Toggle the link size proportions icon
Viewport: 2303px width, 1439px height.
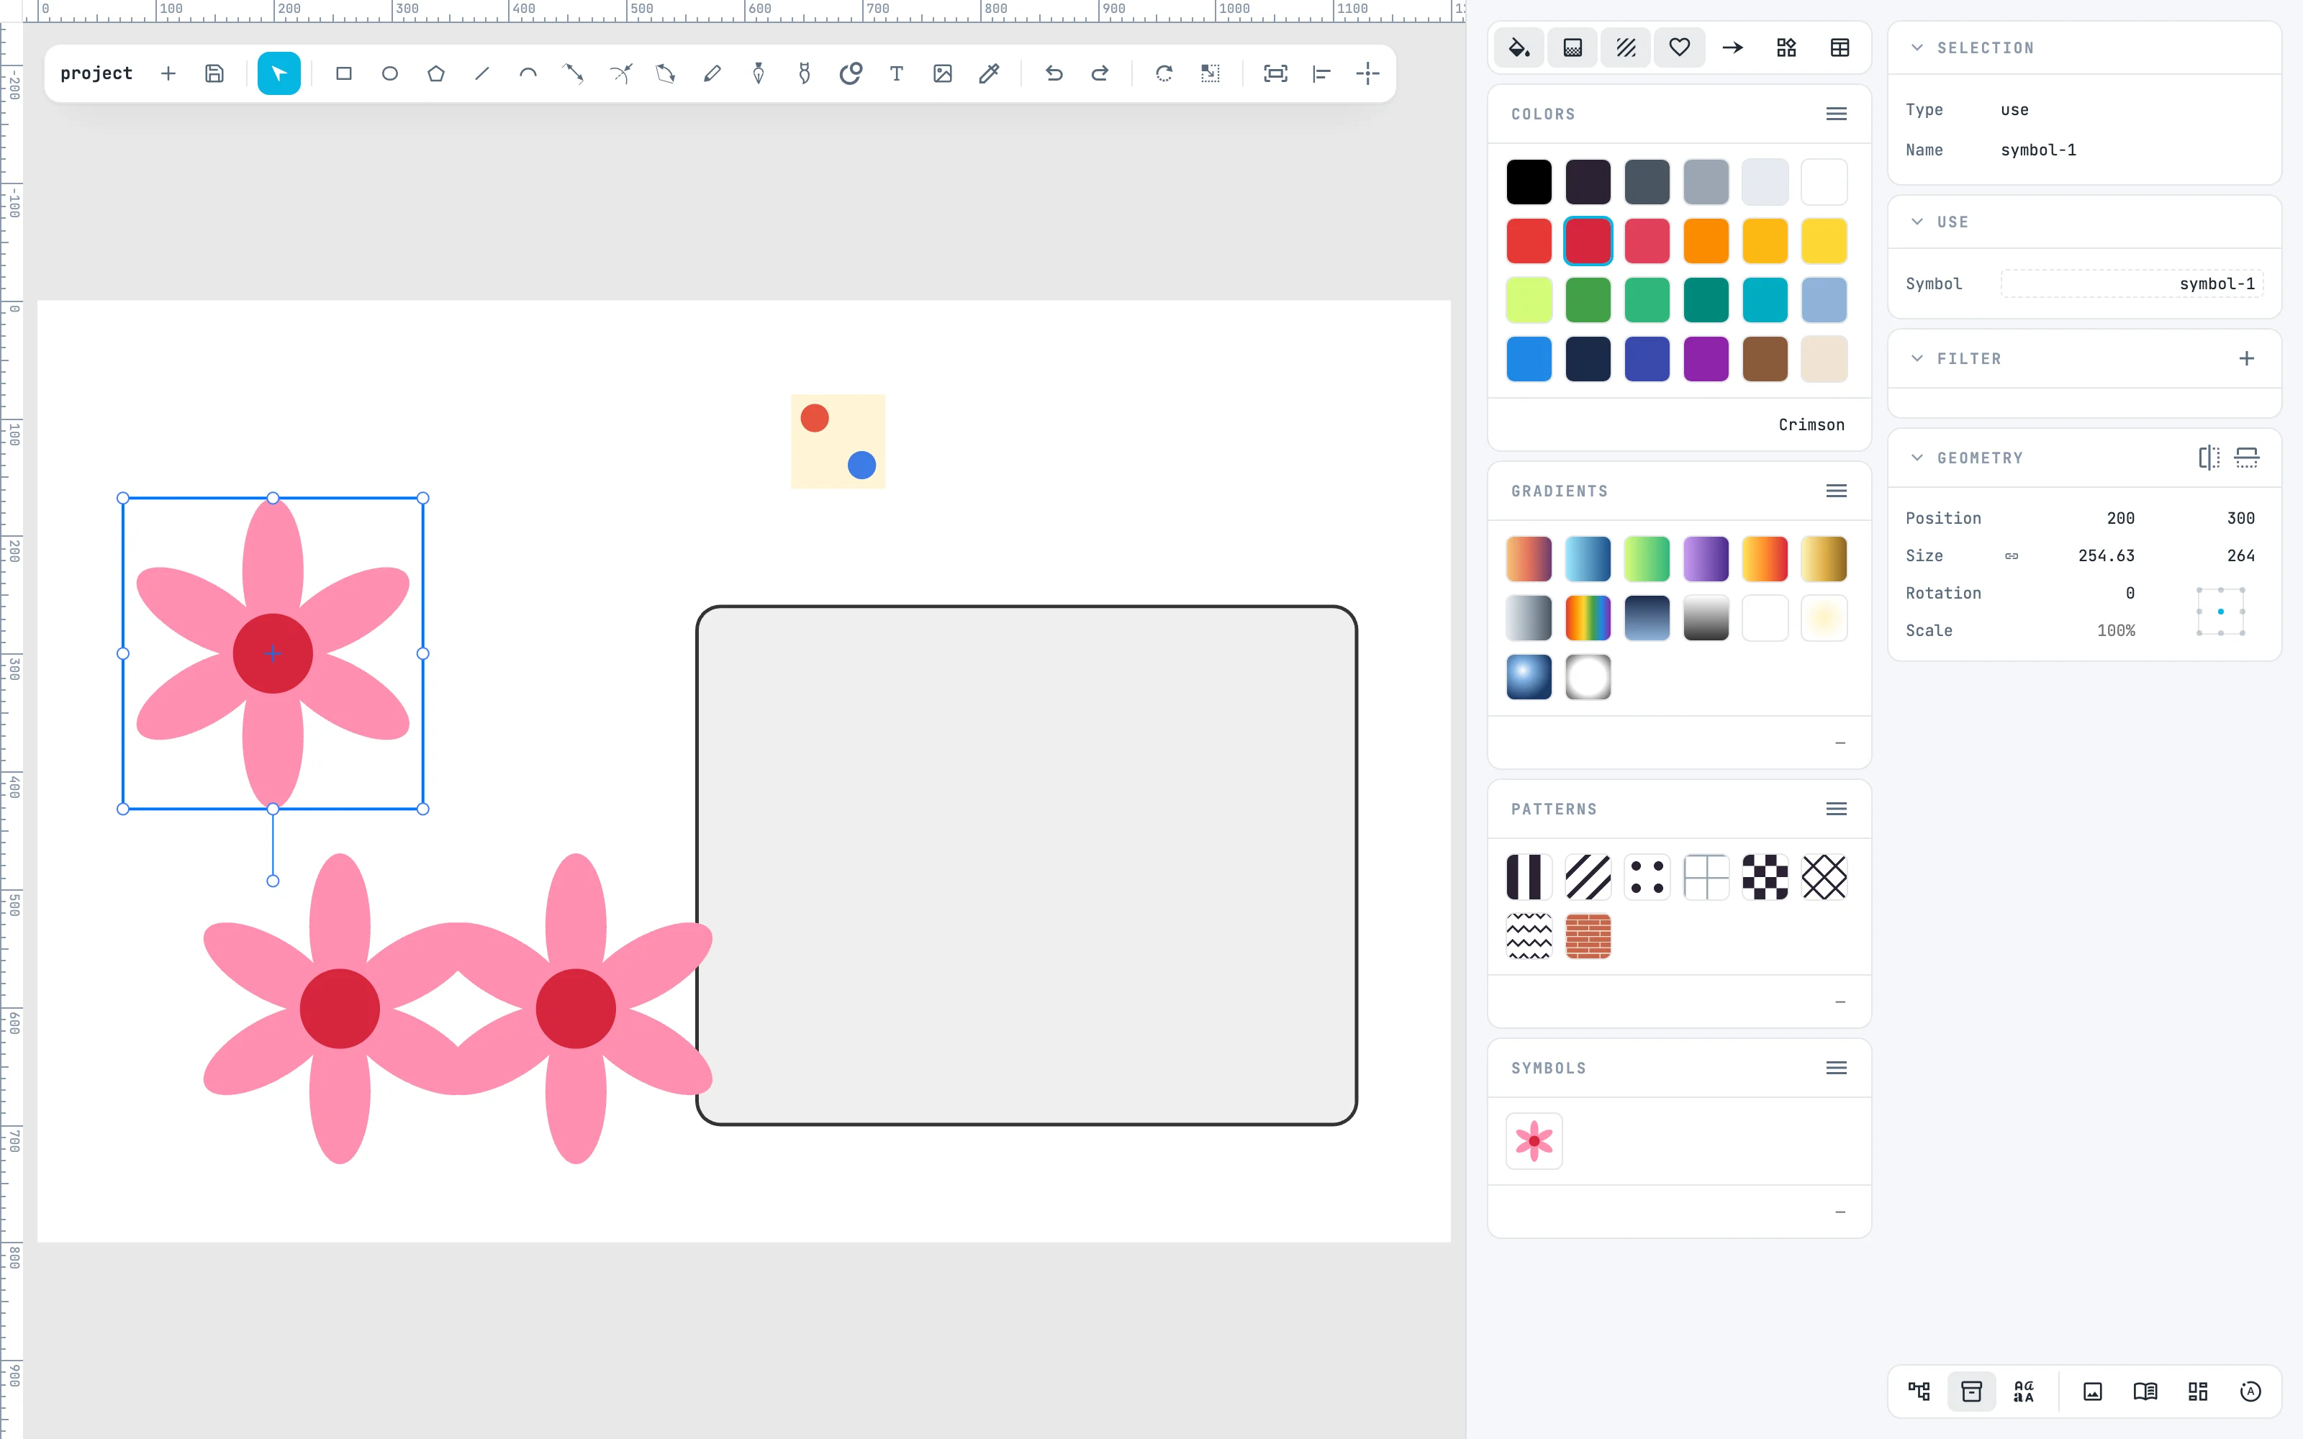tap(2012, 555)
